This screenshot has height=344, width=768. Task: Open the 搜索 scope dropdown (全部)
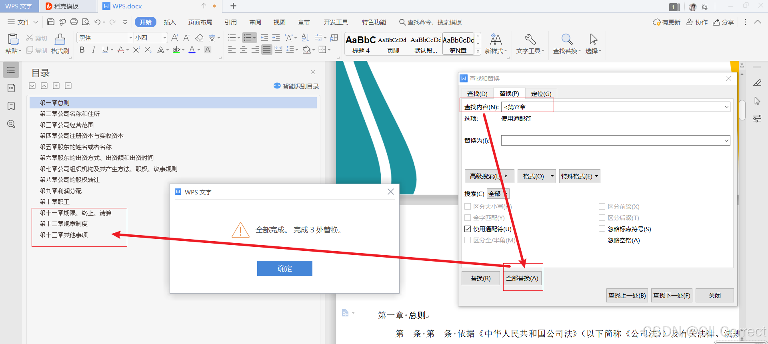click(498, 194)
